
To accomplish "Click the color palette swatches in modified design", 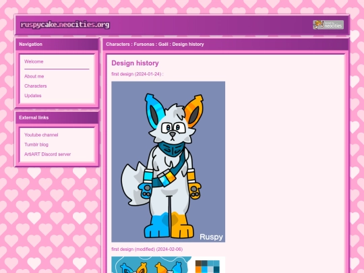I will tap(208, 266).
